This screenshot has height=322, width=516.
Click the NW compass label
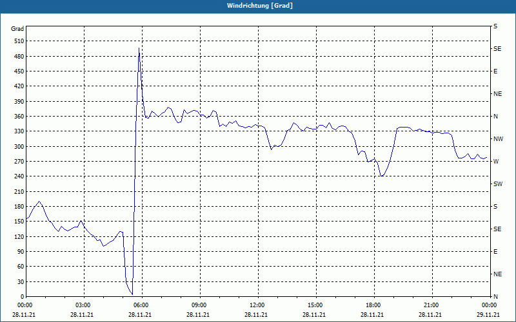pos(498,139)
